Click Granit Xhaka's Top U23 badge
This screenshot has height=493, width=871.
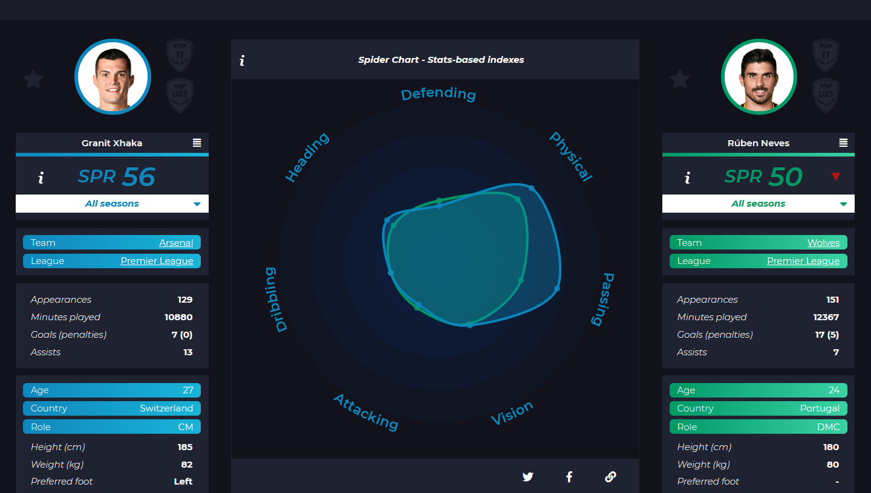[x=180, y=95]
